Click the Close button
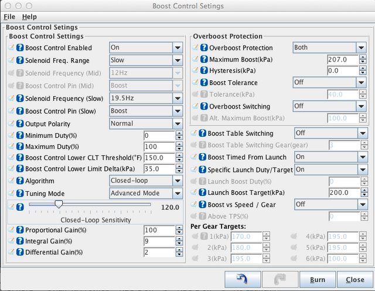Viewport: 375px width, 291px height. click(x=355, y=279)
